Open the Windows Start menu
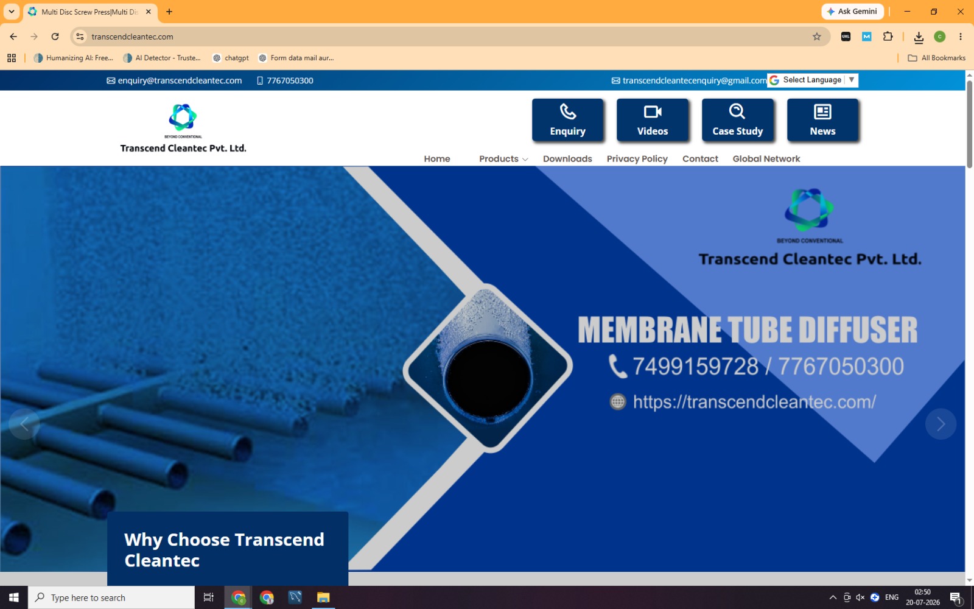The width and height of the screenshot is (974, 609). [14, 597]
